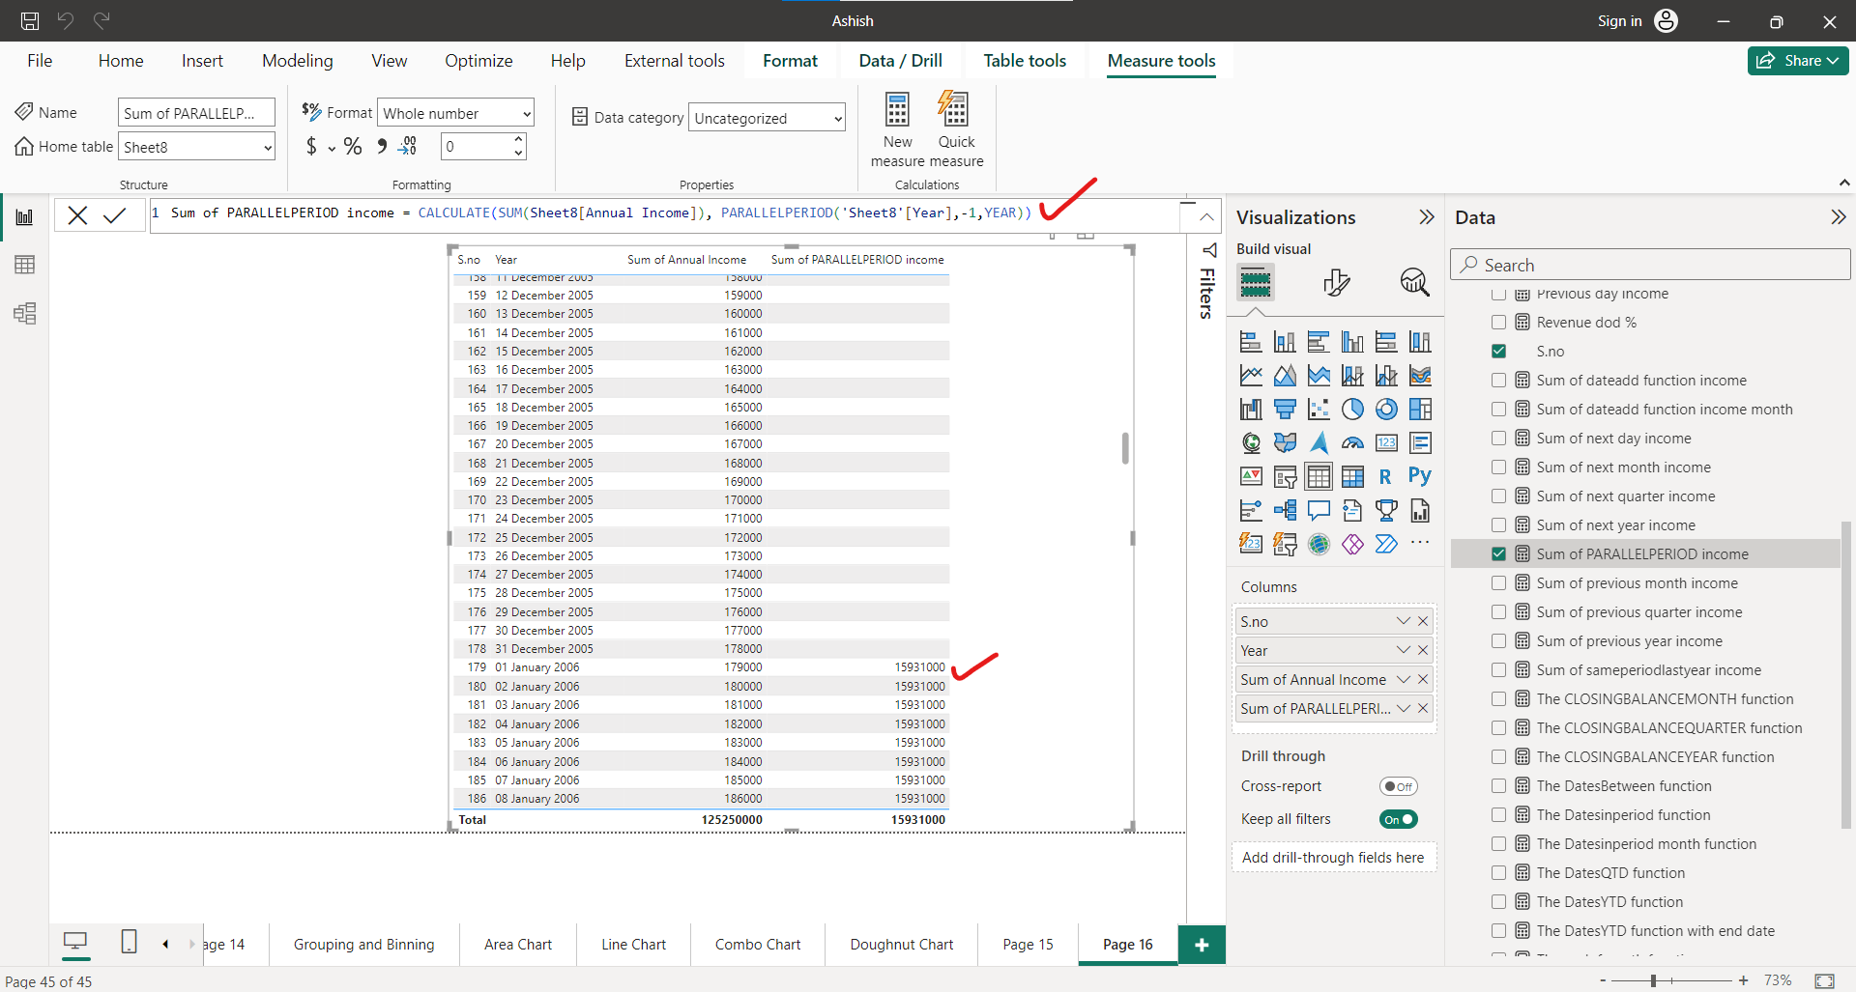
Task: Open Model view from left sidebar
Action: 24,313
